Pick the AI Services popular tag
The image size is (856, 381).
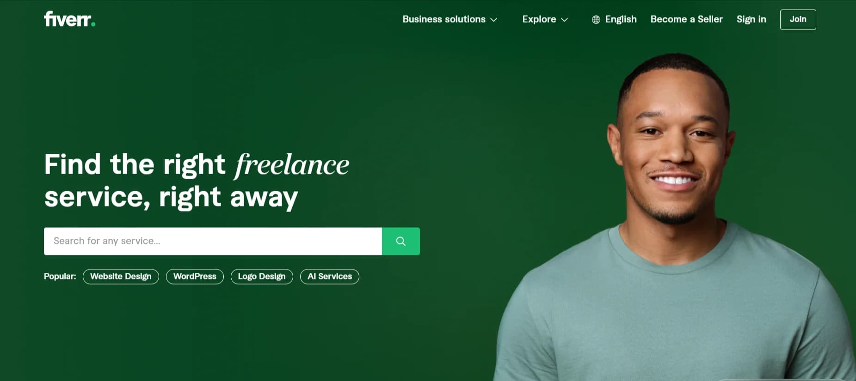330,276
